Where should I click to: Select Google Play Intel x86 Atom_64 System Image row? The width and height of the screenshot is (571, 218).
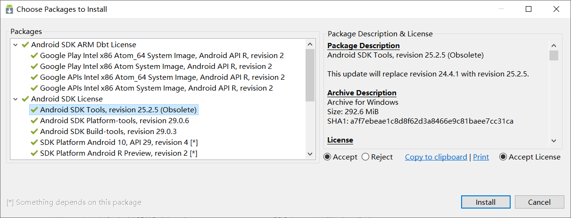click(162, 56)
